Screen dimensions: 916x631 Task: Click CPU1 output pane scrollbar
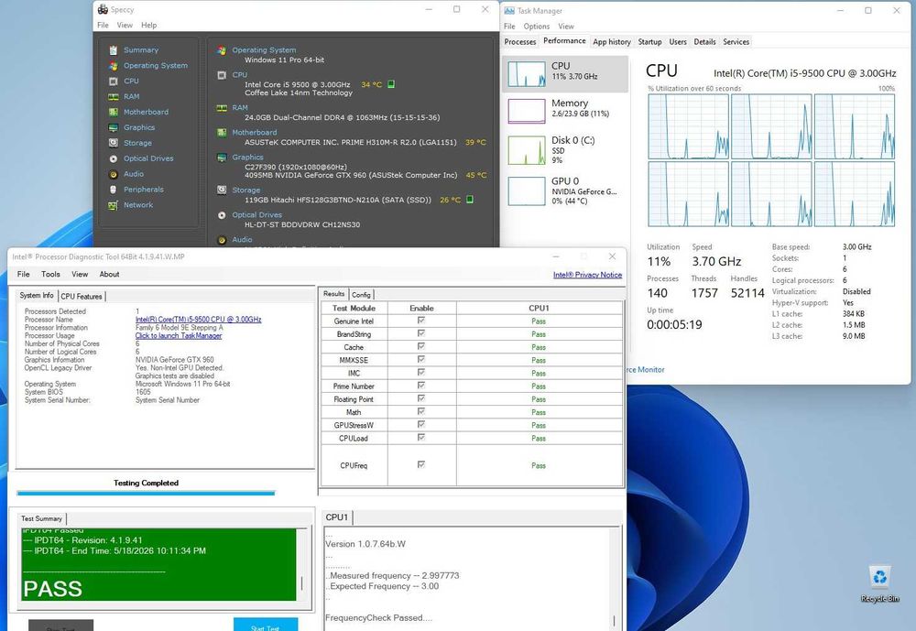click(x=614, y=579)
